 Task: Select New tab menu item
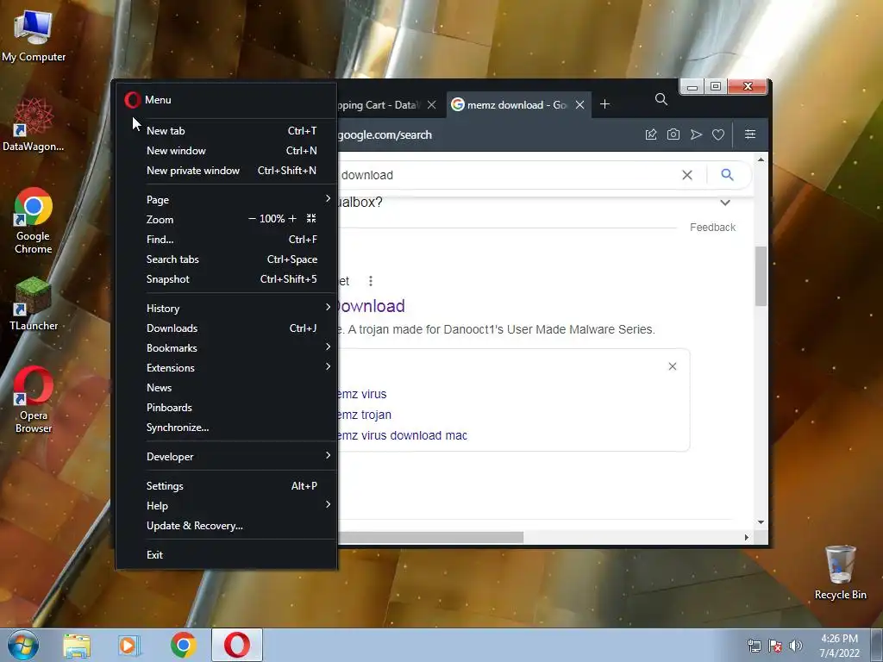pyautogui.click(x=227, y=131)
